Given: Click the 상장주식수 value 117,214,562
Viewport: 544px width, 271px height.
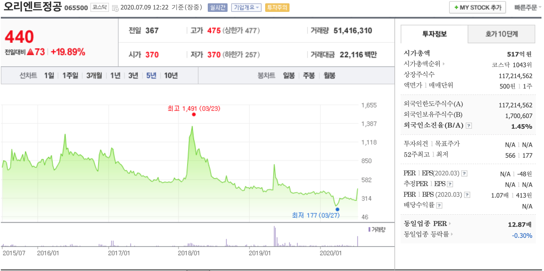Looking at the screenshot, I should click(x=516, y=76).
